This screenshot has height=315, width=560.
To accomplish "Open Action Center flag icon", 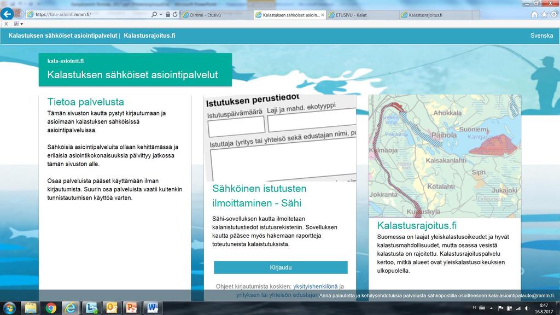I will pyautogui.click(x=500, y=308).
